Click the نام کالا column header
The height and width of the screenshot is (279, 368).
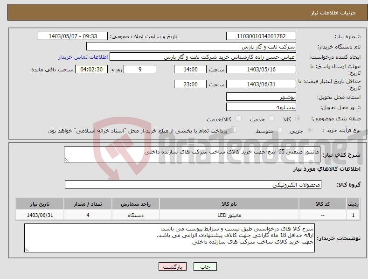pos(229,204)
